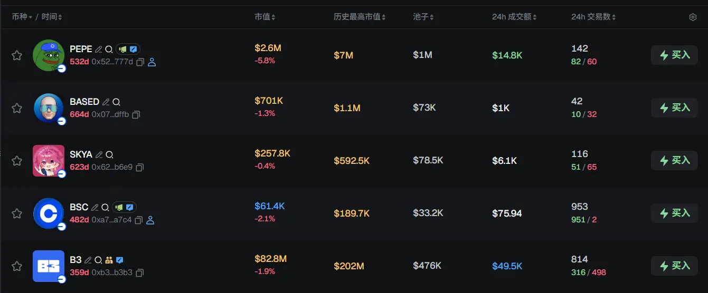Screen dimensions: 708x293
Task: Sort by 历史最高市值 column header
Action: click(359, 17)
